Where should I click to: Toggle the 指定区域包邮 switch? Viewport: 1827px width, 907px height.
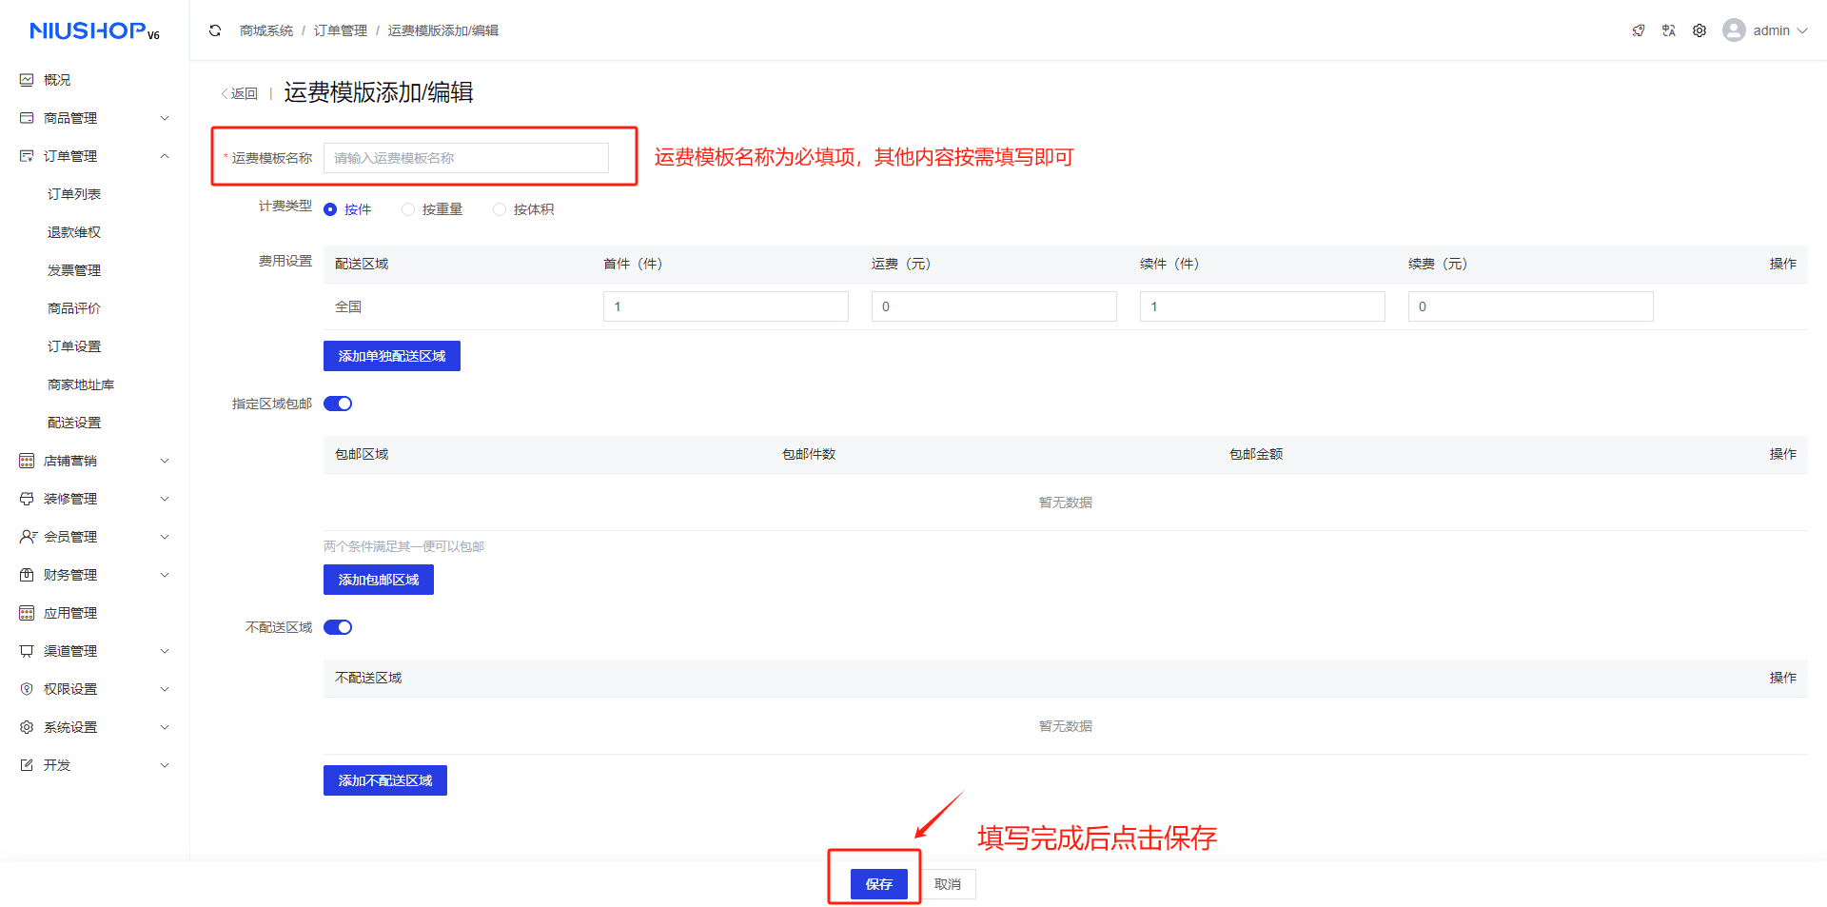coord(338,404)
